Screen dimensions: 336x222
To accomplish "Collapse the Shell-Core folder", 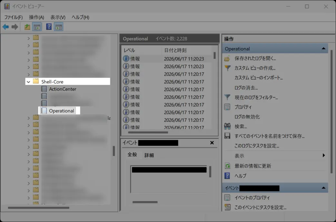I will [x=28, y=82].
